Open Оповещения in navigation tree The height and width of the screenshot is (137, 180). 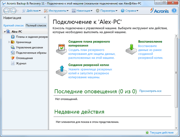coord(24,58)
